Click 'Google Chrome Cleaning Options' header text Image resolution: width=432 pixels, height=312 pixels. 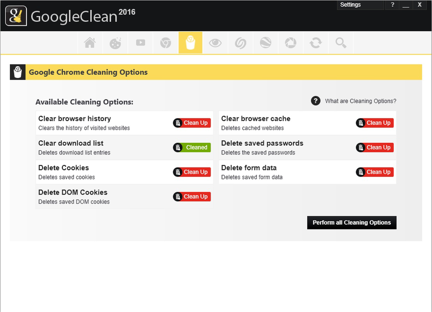click(88, 72)
